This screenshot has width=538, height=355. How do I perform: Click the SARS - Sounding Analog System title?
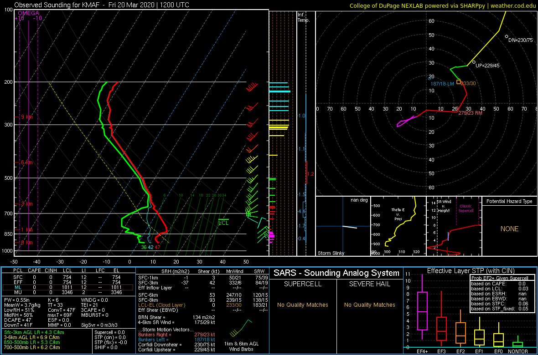336,273
